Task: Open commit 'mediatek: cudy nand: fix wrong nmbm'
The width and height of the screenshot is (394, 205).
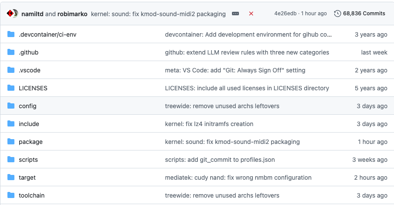Action: click(238, 178)
